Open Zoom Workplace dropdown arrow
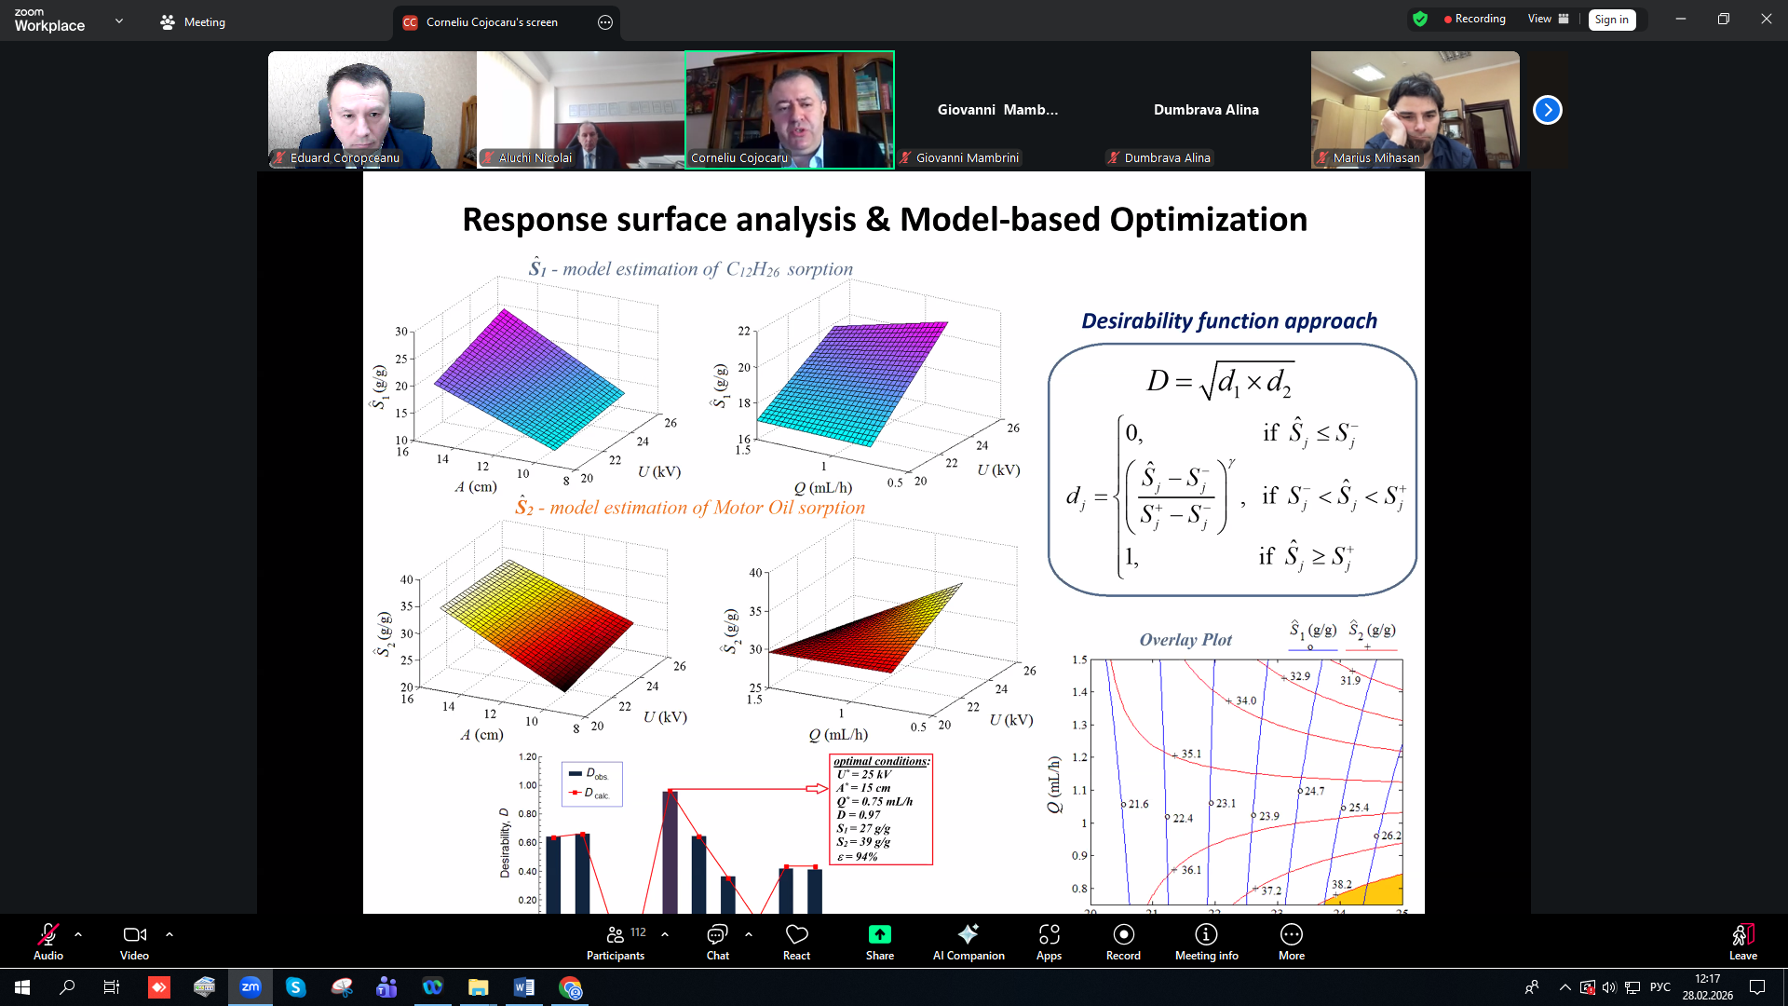 (119, 20)
